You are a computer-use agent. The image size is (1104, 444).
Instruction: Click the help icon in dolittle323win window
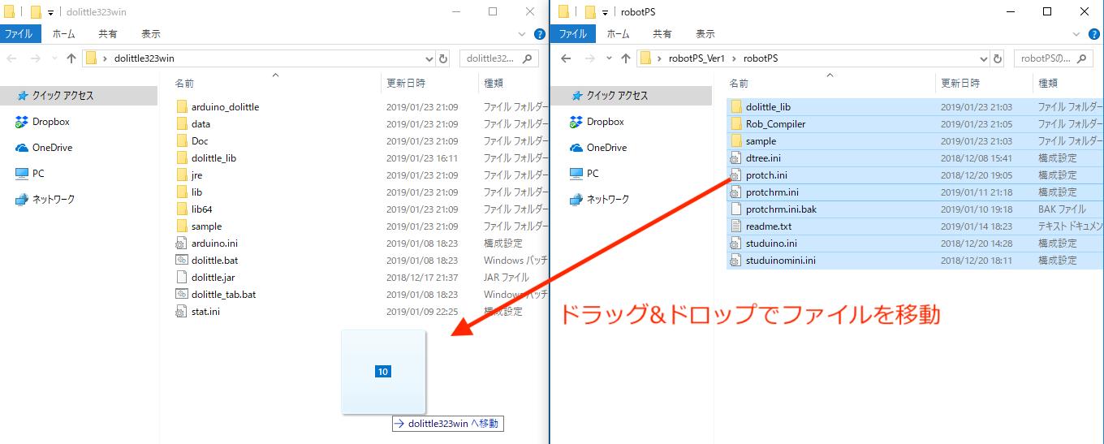[x=539, y=34]
